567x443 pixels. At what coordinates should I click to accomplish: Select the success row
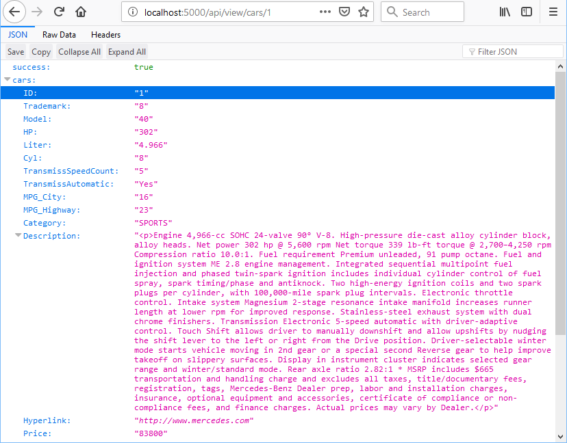[x=277, y=67]
